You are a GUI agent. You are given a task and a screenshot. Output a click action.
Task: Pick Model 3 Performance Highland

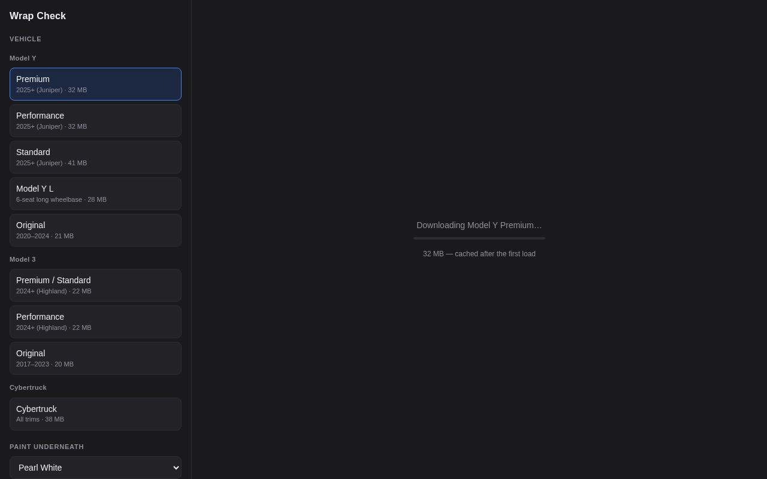(95, 322)
